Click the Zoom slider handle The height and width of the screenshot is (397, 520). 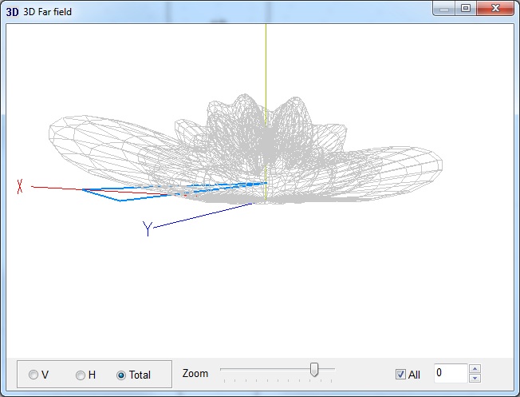313,369
